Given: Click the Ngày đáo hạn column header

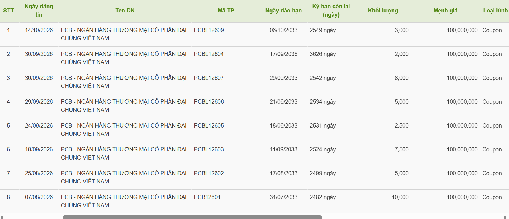Looking at the screenshot, I should pos(283,11).
